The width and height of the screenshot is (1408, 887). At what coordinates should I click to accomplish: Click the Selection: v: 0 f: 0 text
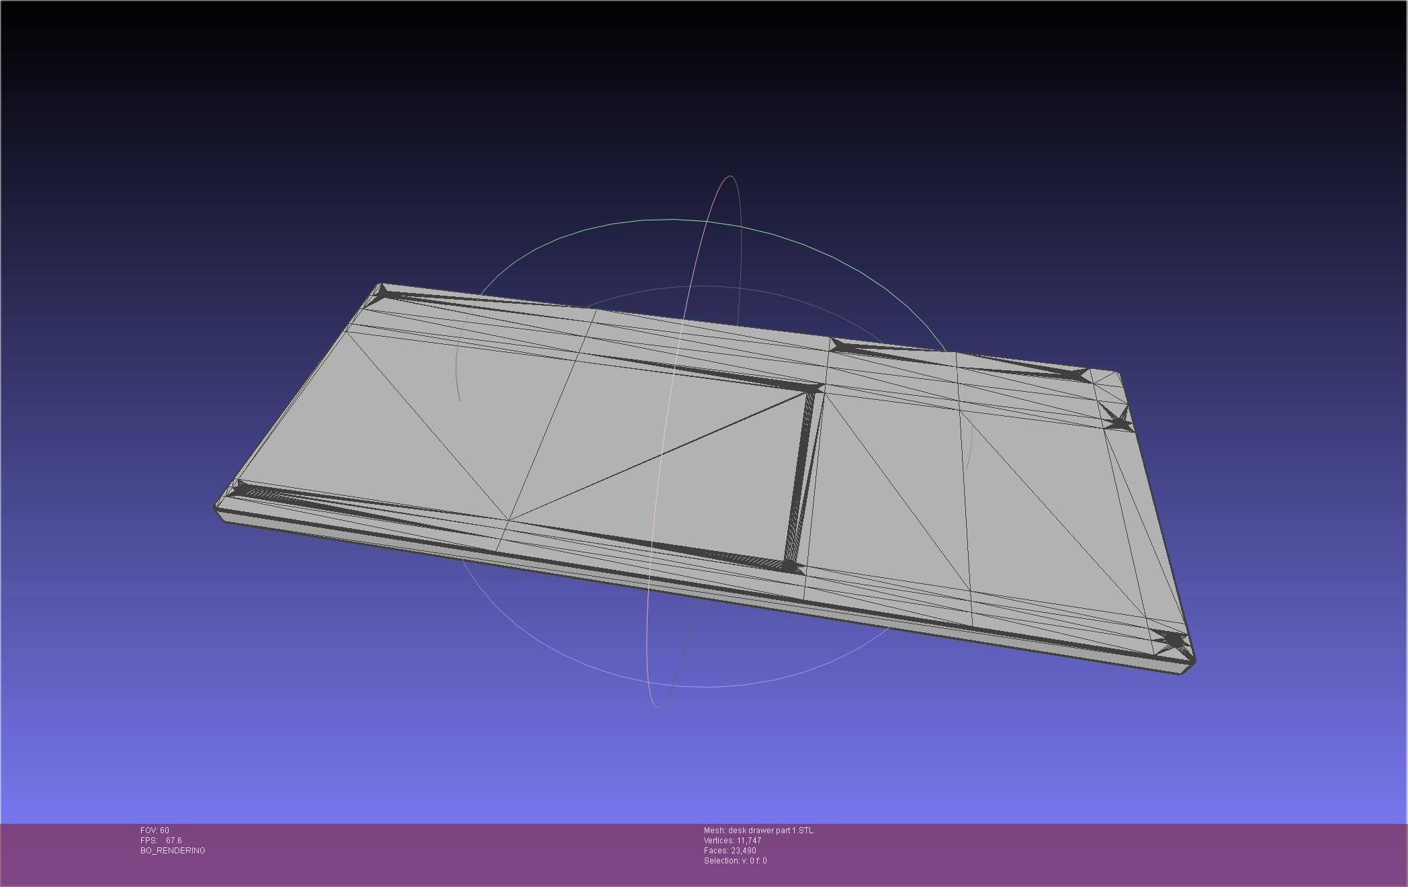coord(735,861)
